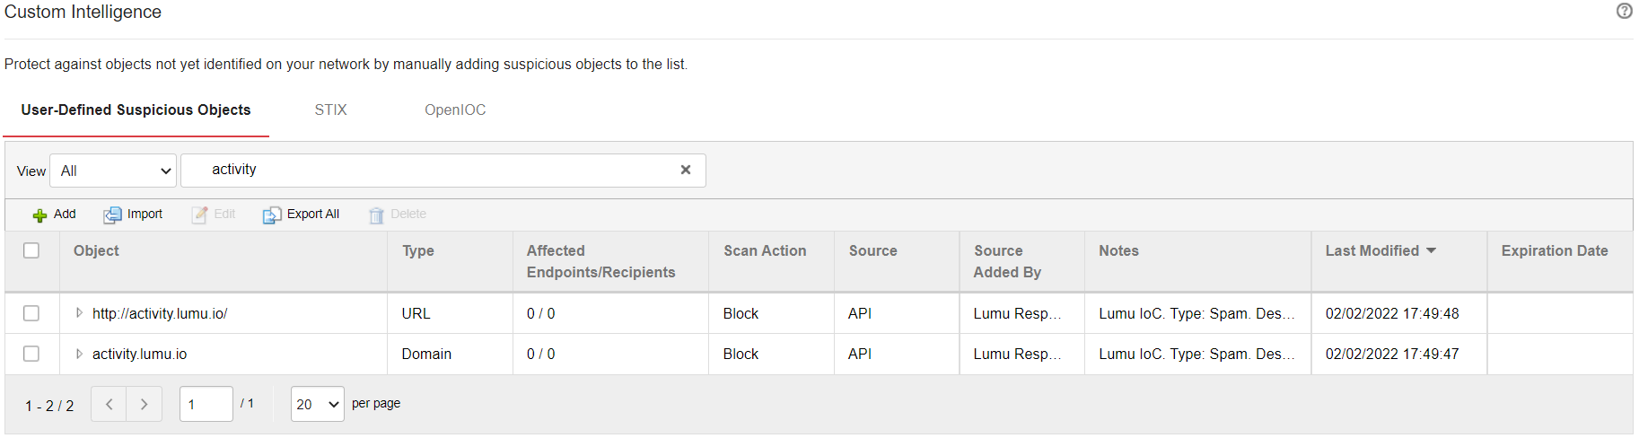Screen dimensions: 1639x438
Task: Click 0 / 0 in the URL row
Action: click(x=540, y=313)
